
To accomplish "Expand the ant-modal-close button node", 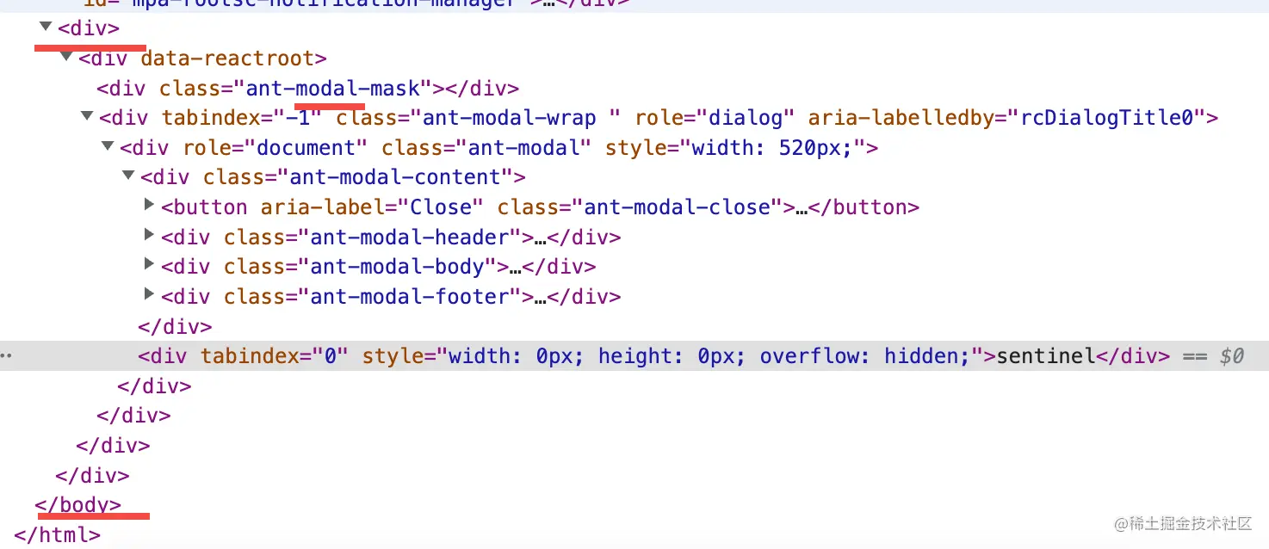I will (x=149, y=206).
